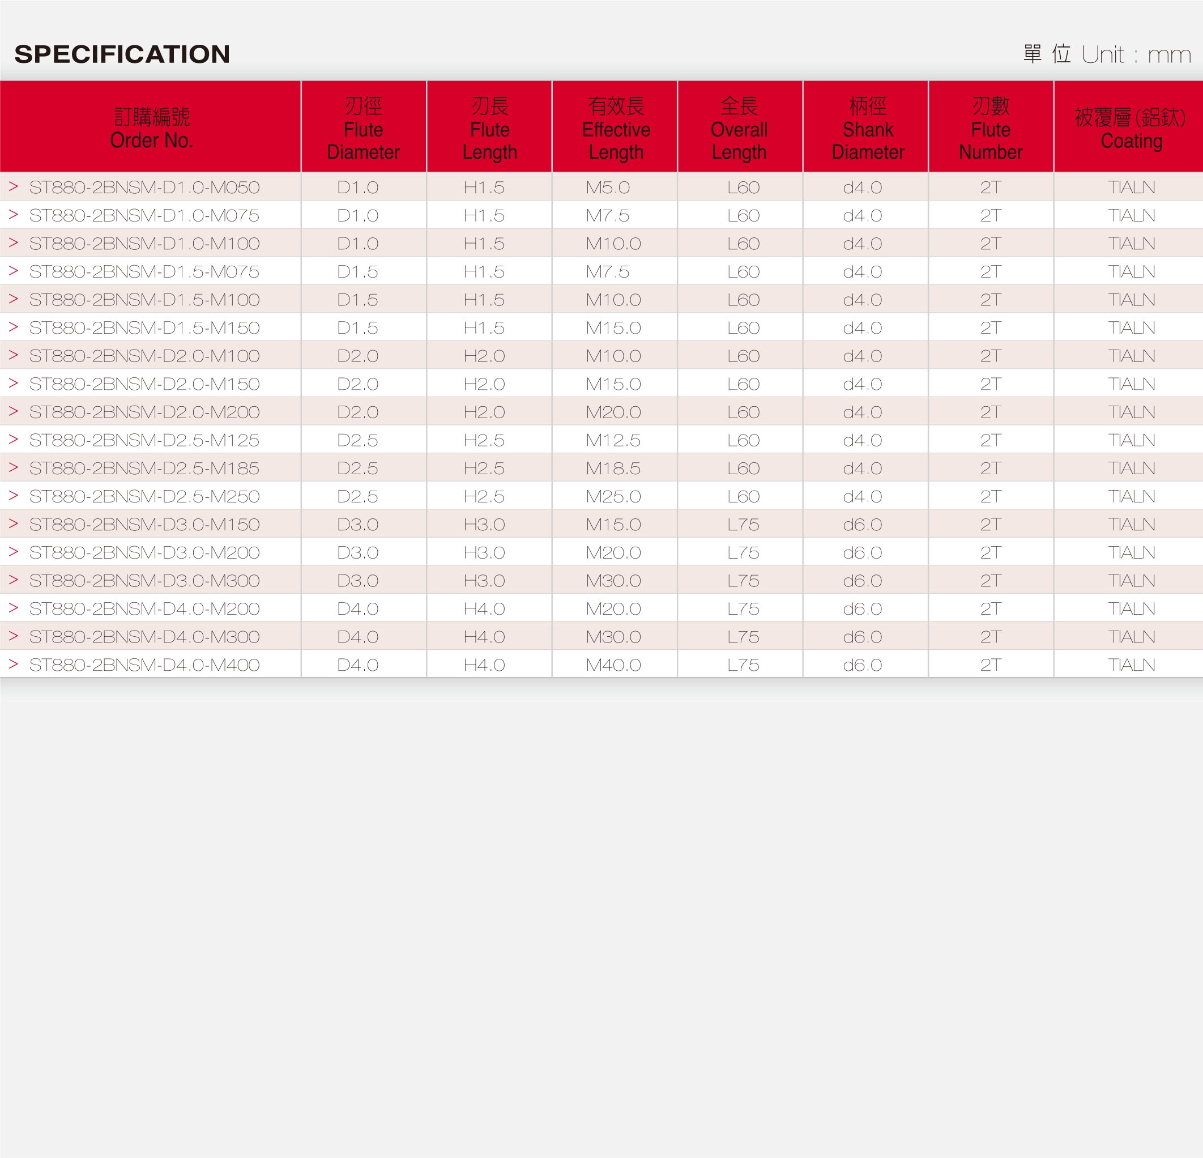Select order ST880-2BNSM-D2.0-M200
The image size is (1203, 1158).
(x=144, y=411)
